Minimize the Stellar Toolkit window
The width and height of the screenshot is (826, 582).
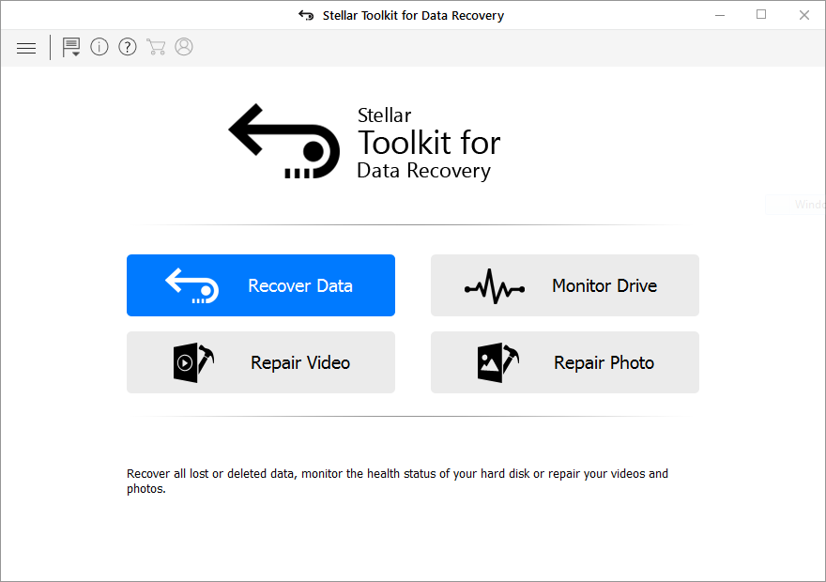[720, 15]
